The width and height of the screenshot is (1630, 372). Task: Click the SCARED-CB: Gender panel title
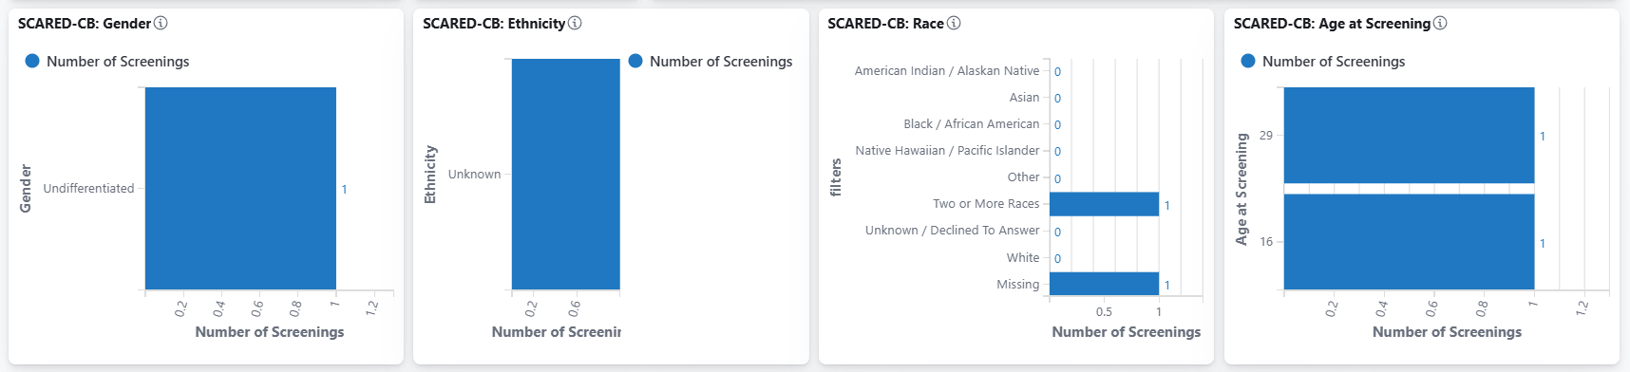[x=85, y=23]
